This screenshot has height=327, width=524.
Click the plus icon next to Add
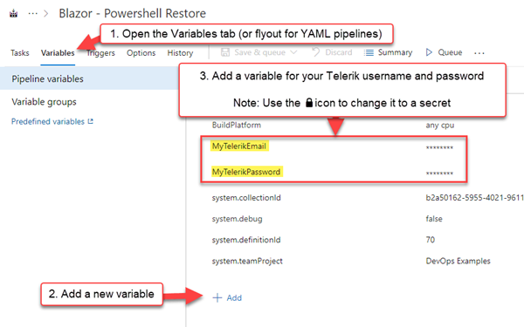(x=217, y=297)
